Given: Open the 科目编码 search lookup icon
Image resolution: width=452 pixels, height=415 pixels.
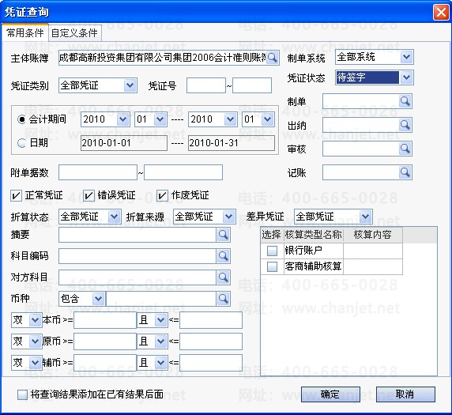Looking at the screenshot, I should point(223,256).
